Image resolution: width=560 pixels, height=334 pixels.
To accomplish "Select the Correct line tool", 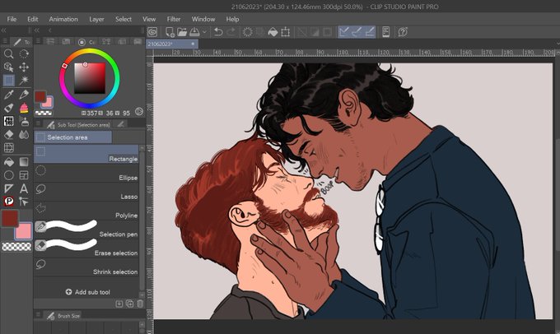I will click(x=24, y=202).
